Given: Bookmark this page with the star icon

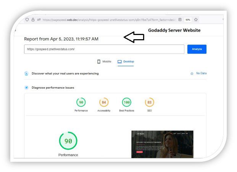Looking at the screenshot, I should click(196, 20).
